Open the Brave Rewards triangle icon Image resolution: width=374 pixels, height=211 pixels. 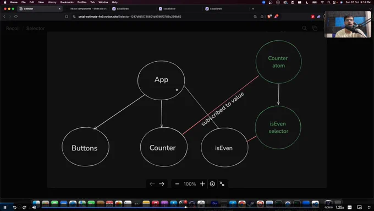[x=276, y=17]
